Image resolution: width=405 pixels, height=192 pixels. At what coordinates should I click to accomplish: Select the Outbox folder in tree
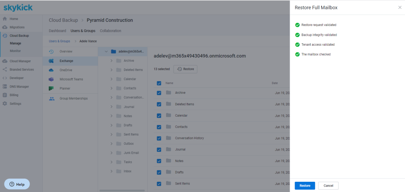pyautogui.click(x=129, y=144)
